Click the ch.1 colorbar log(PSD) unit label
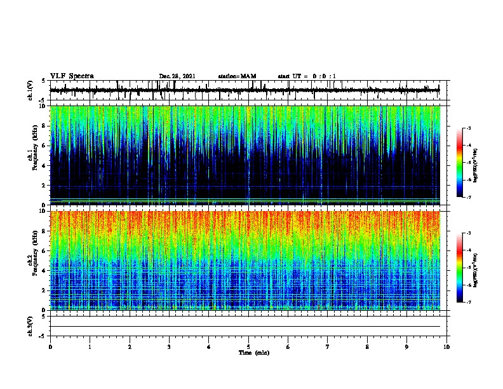The width and height of the screenshot is (503, 389). point(475,165)
